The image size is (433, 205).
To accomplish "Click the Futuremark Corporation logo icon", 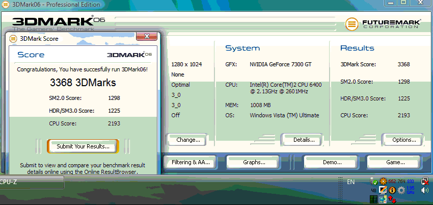I will 351,24.
